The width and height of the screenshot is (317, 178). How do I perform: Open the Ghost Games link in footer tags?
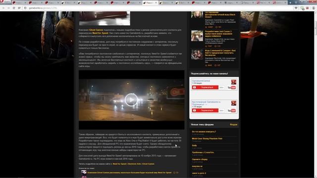point(148,164)
